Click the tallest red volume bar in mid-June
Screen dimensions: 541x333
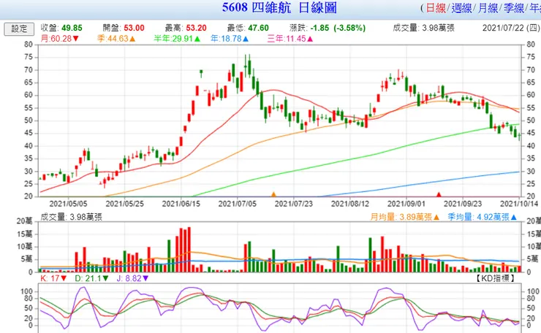pyautogui.click(x=189, y=250)
